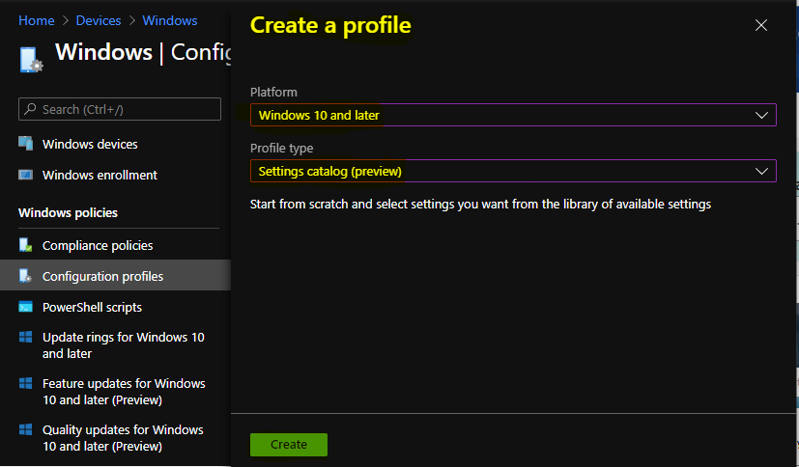The height and width of the screenshot is (467, 799).
Task: Go to Devices breadcrumb link
Action: pos(99,20)
